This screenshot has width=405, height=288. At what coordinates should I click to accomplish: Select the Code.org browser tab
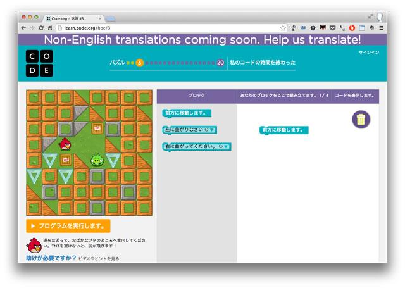coord(73,18)
